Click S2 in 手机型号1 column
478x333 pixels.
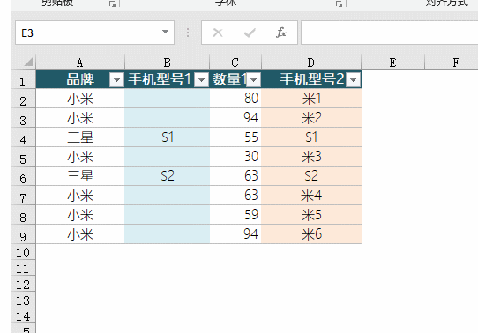click(167, 176)
